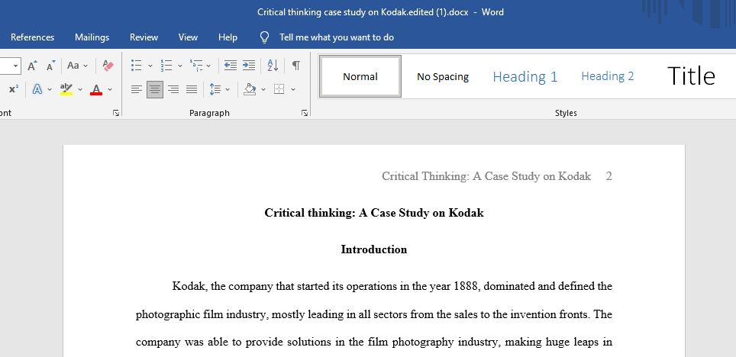Expand borders dropdown arrow

(x=293, y=89)
